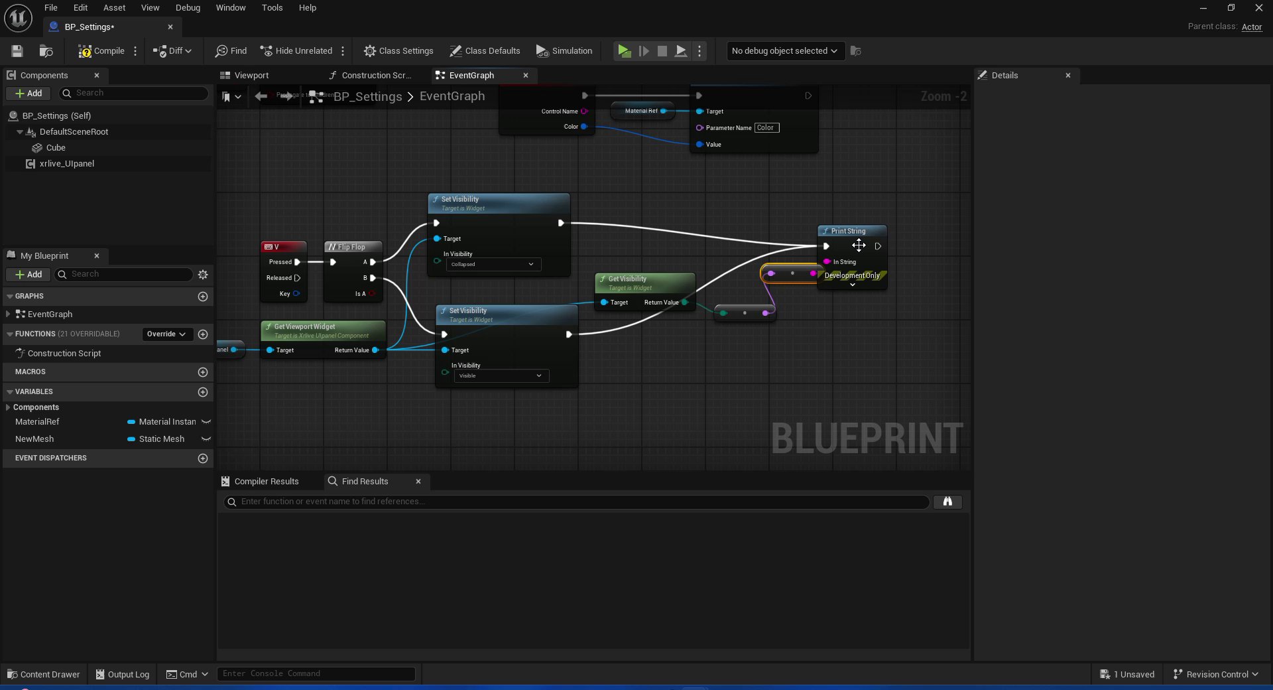Click the green Play button
This screenshot has width=1273, height=690.
click(x=624, y=51)
